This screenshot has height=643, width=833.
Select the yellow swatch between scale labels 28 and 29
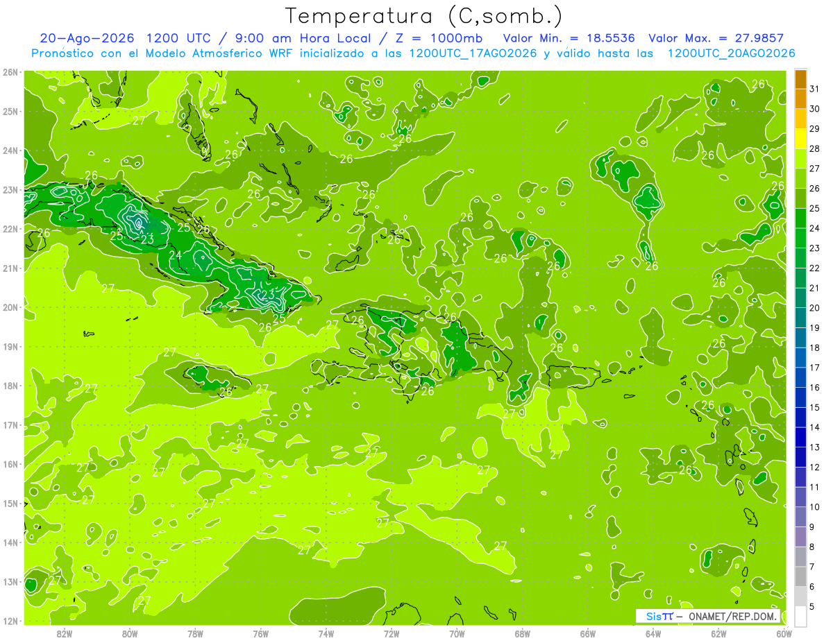click(800, 139)
